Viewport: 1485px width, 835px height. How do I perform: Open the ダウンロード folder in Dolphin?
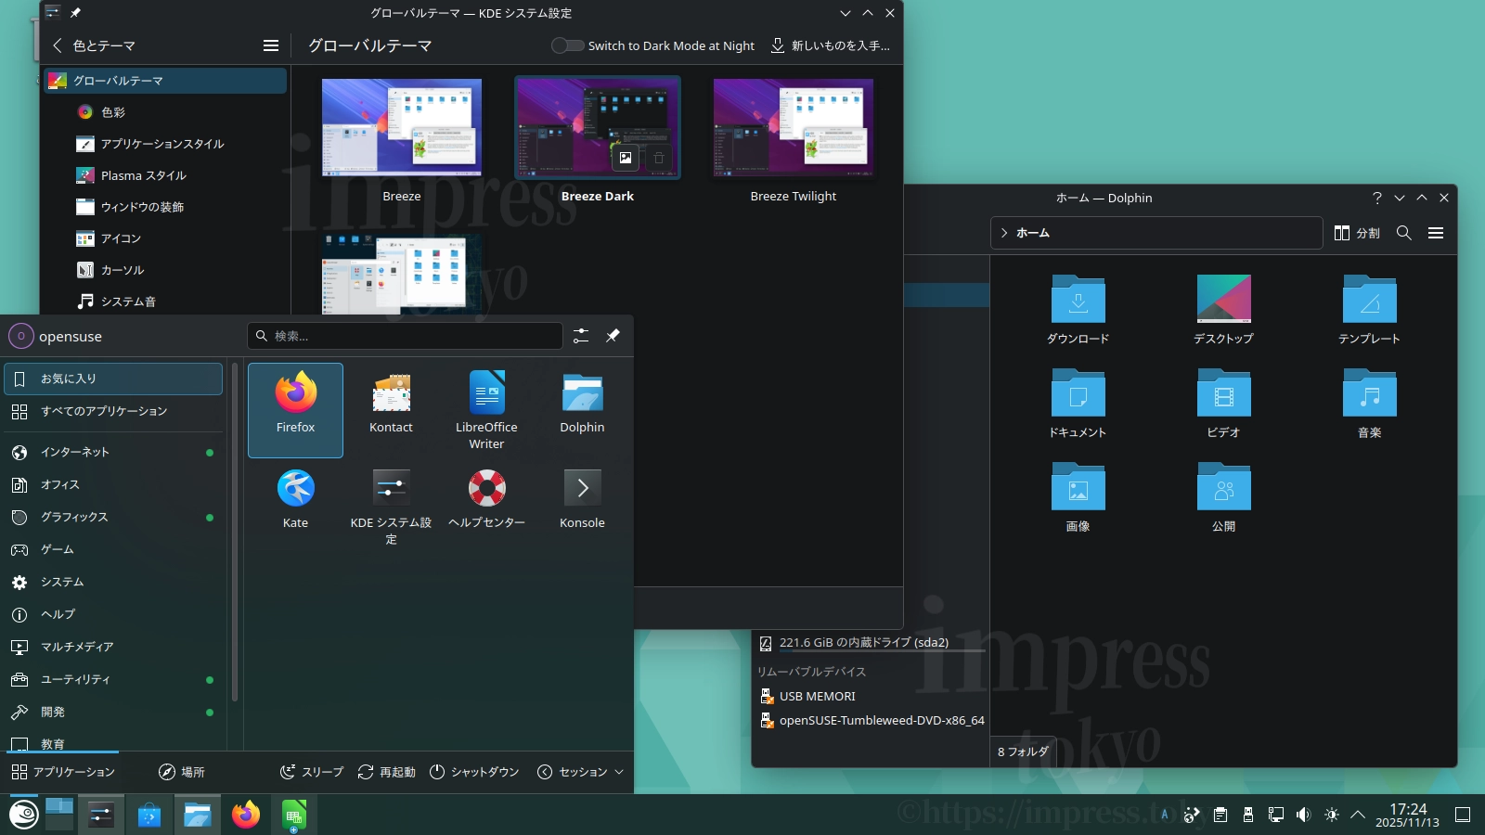coord(1078,310)
